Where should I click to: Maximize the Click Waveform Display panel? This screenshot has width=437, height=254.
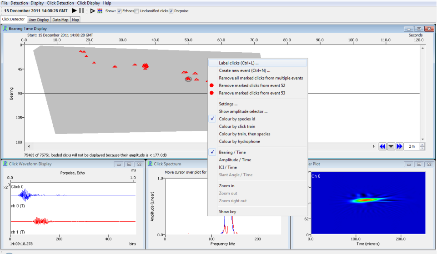pyautogui.click(x=129, y=164)
